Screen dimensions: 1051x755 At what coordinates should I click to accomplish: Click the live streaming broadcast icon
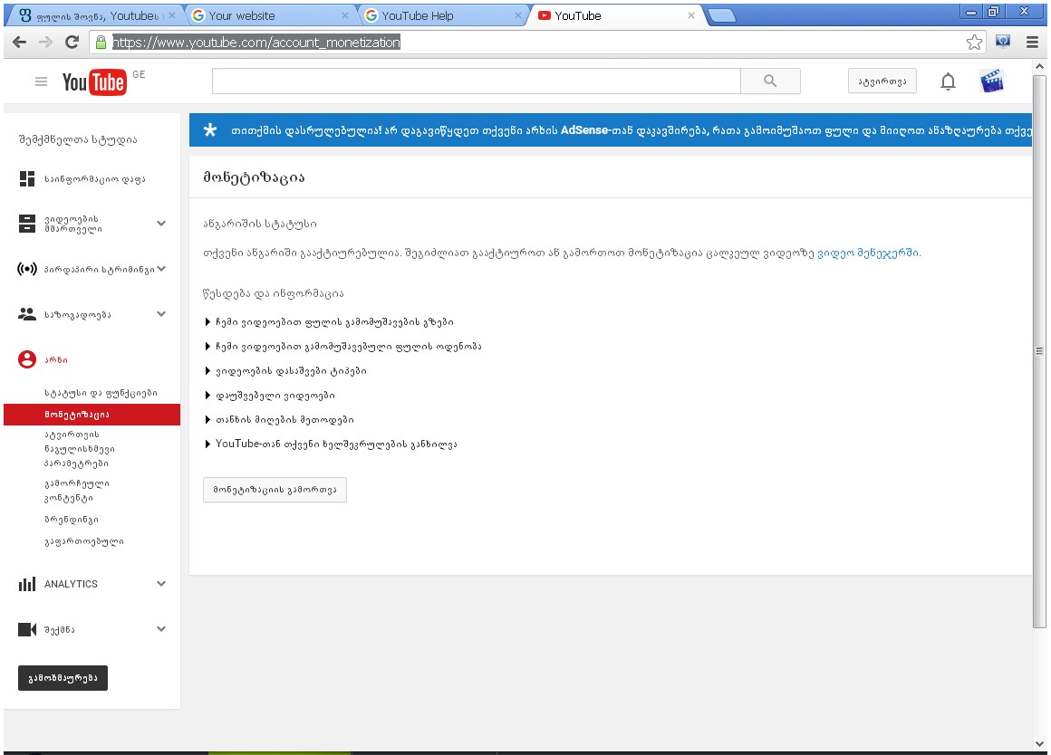click(27, 269)
